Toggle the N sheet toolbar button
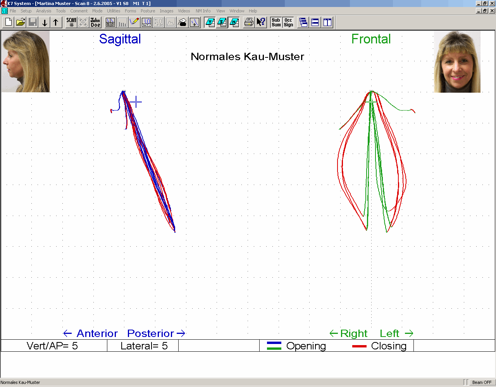The image size is (496, 387). point(234,22)
